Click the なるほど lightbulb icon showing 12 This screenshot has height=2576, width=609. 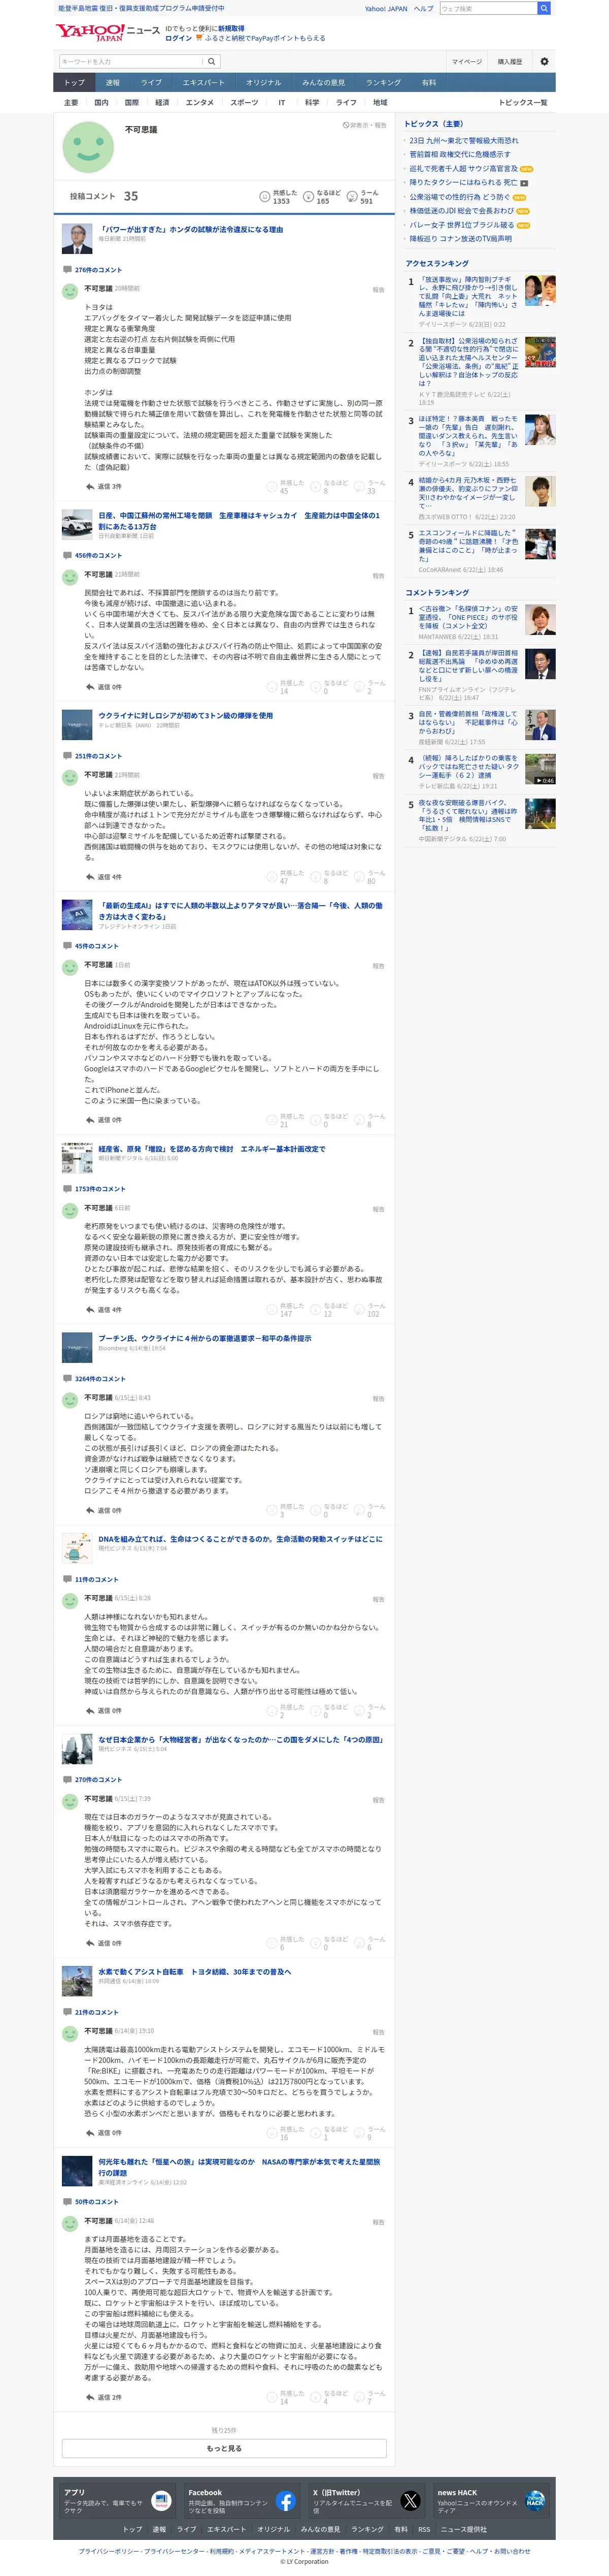[316, 1309]
